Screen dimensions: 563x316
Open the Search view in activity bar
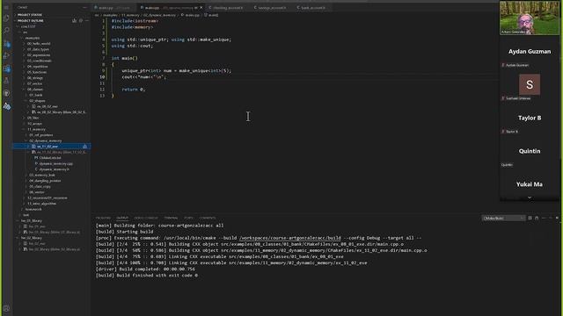pyautogui.click(x=6, y=31)
